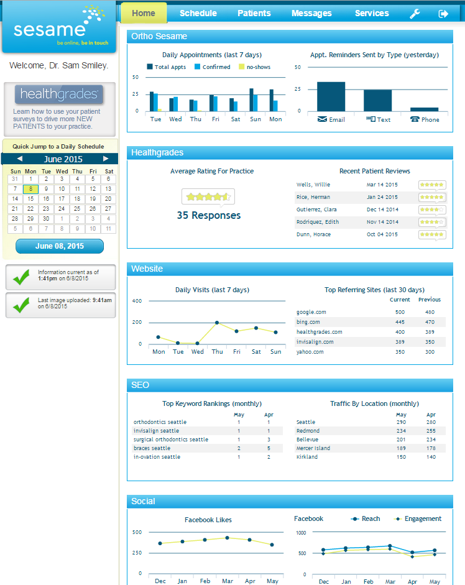Click the average practice rating stars
This screenshot has height=585, width=465.
(x=208, y=196)
